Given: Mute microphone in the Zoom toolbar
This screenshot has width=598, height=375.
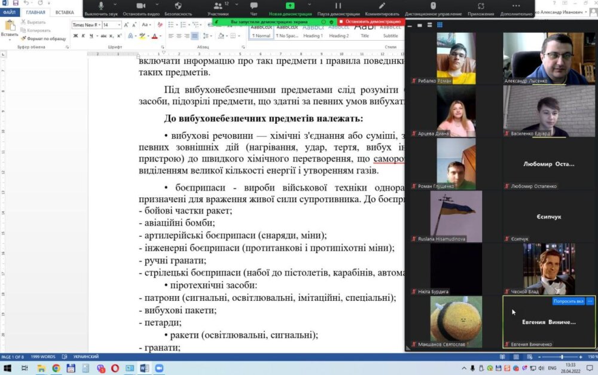Looking at the screenshot, I should (x=101, y=8).
